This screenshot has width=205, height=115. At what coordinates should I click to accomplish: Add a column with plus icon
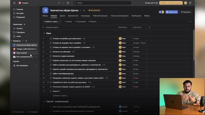click(150, 27)
